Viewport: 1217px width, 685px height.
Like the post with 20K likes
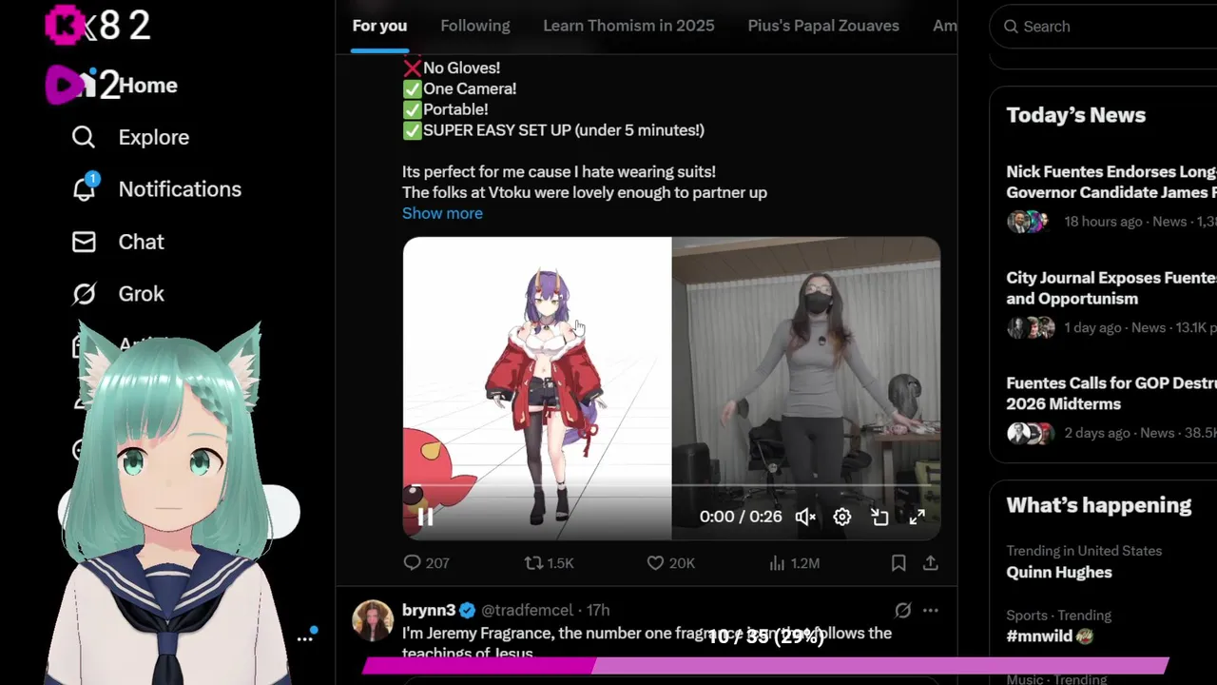(x=670, y=563)
